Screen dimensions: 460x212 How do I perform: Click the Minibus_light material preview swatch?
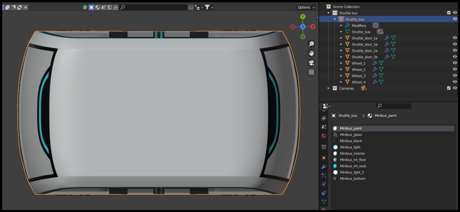tap(335, 147)
